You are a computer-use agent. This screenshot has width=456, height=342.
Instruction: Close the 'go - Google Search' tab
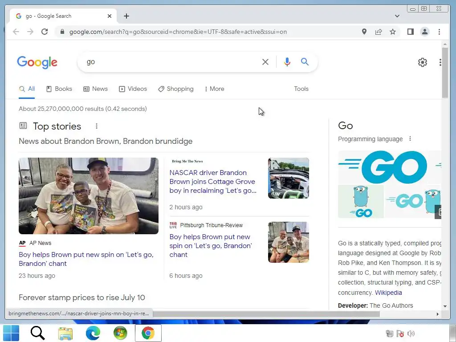point(110,16)
